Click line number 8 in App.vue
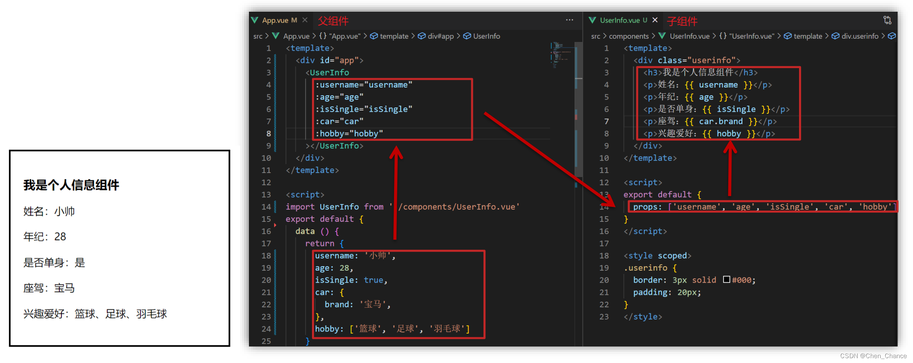913x363 pixels. pyautogui.click(x=268, y=134)
